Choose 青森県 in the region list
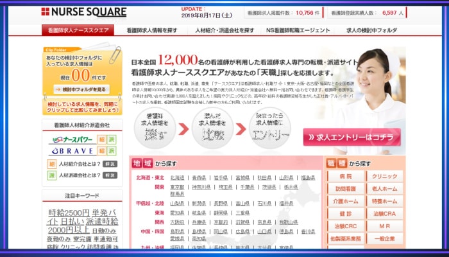Screen dimensions: 449x257 [x=199, y=178]
